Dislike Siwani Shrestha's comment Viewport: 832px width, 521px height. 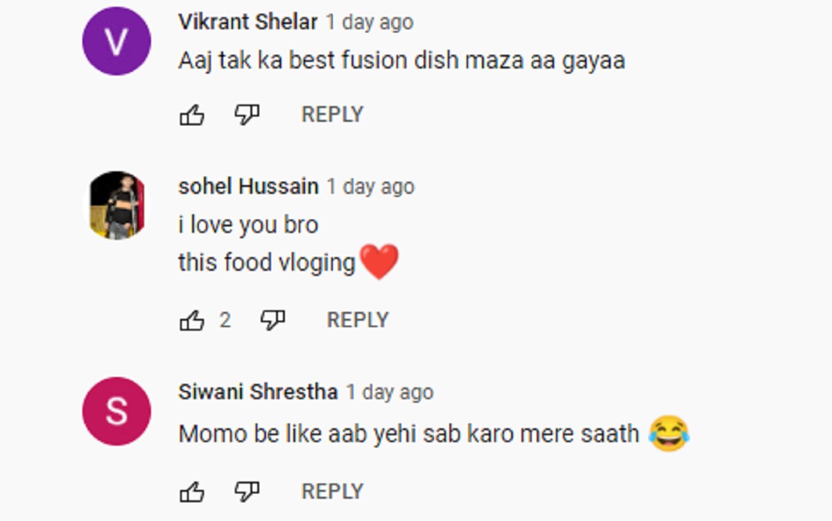[247, 492]
